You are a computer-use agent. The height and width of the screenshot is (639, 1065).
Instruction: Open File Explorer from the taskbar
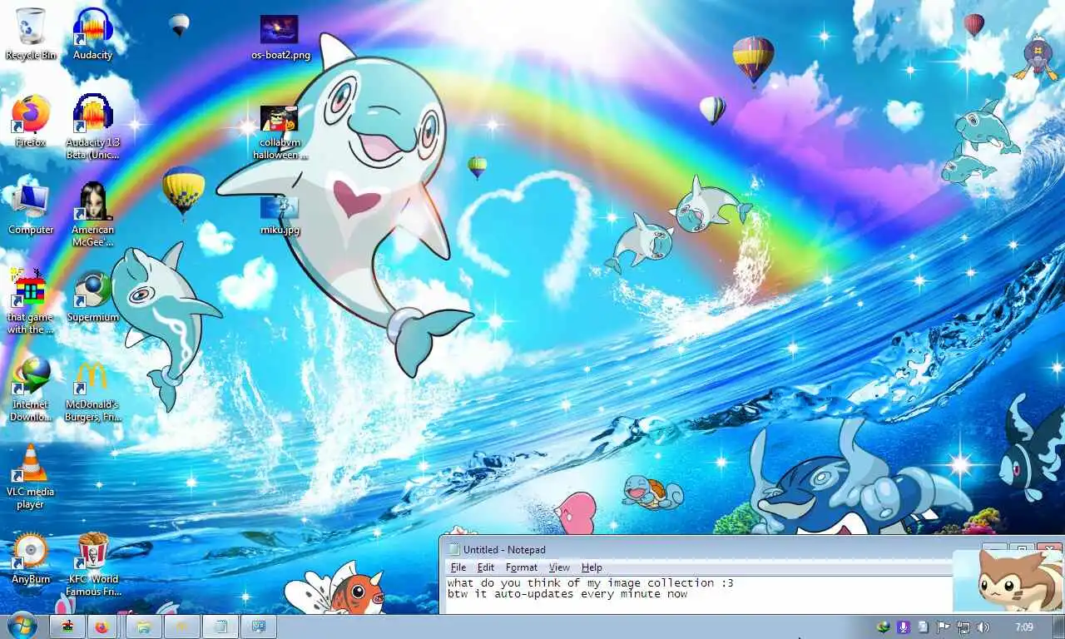[144, 627]
